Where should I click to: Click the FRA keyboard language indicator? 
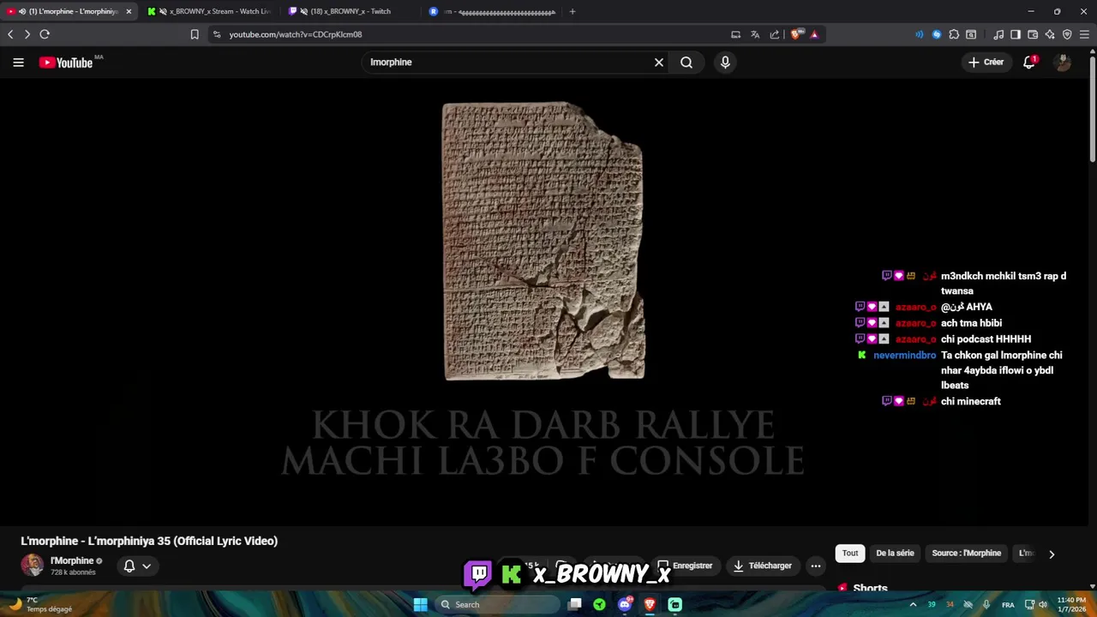click(x=1008, y=604)
